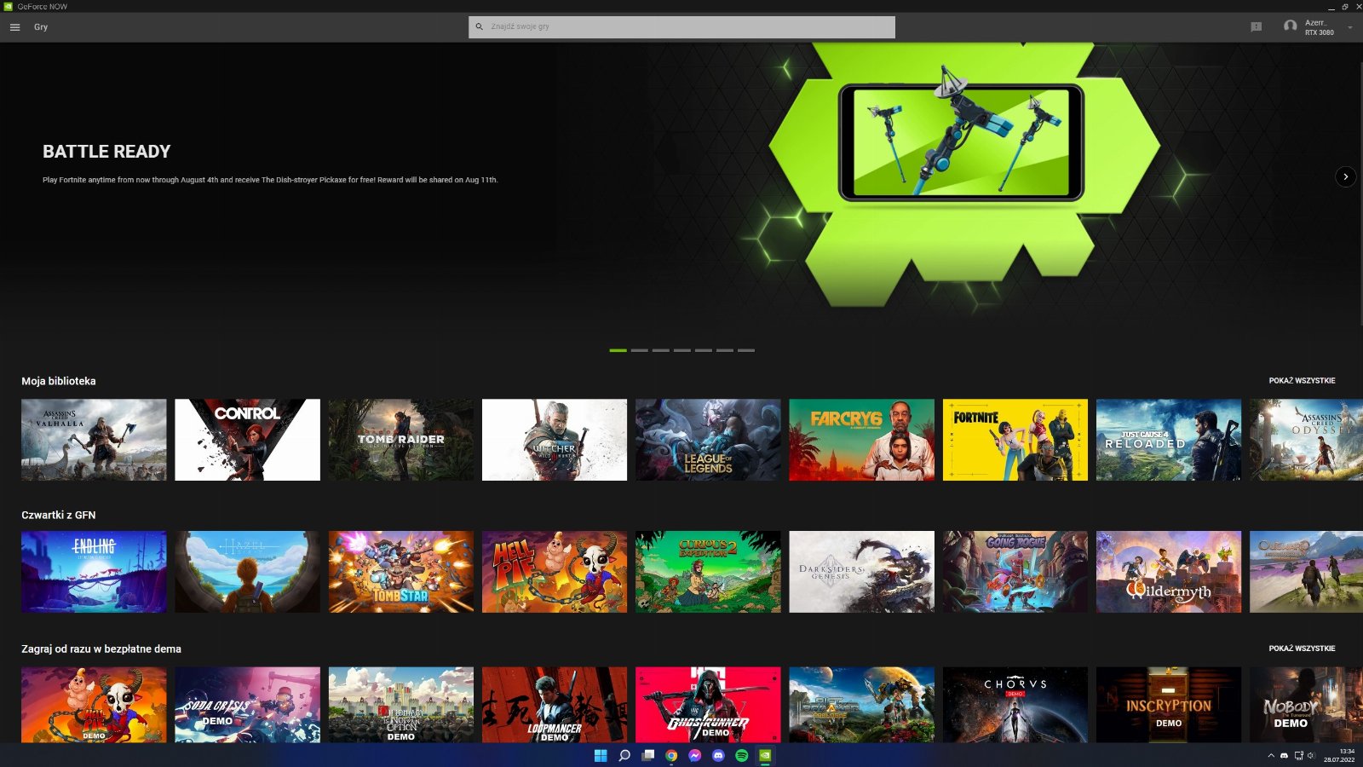
Task: Jump to the last carousel indicator
Action: coord(745,350)
